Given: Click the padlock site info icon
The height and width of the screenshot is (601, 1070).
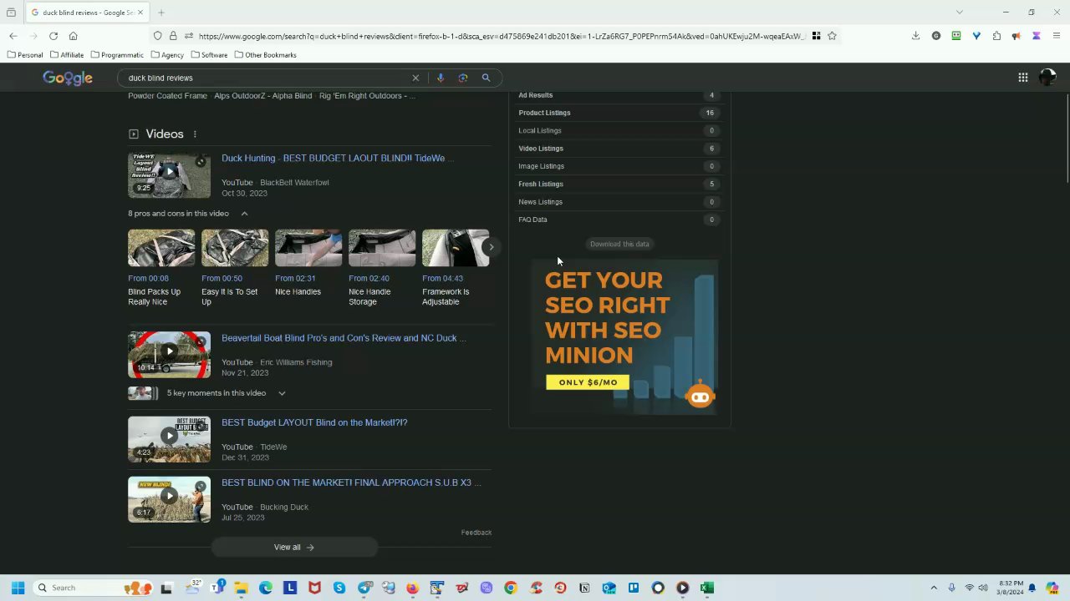Looking at the screenshot, I should (x=173, y=36).
